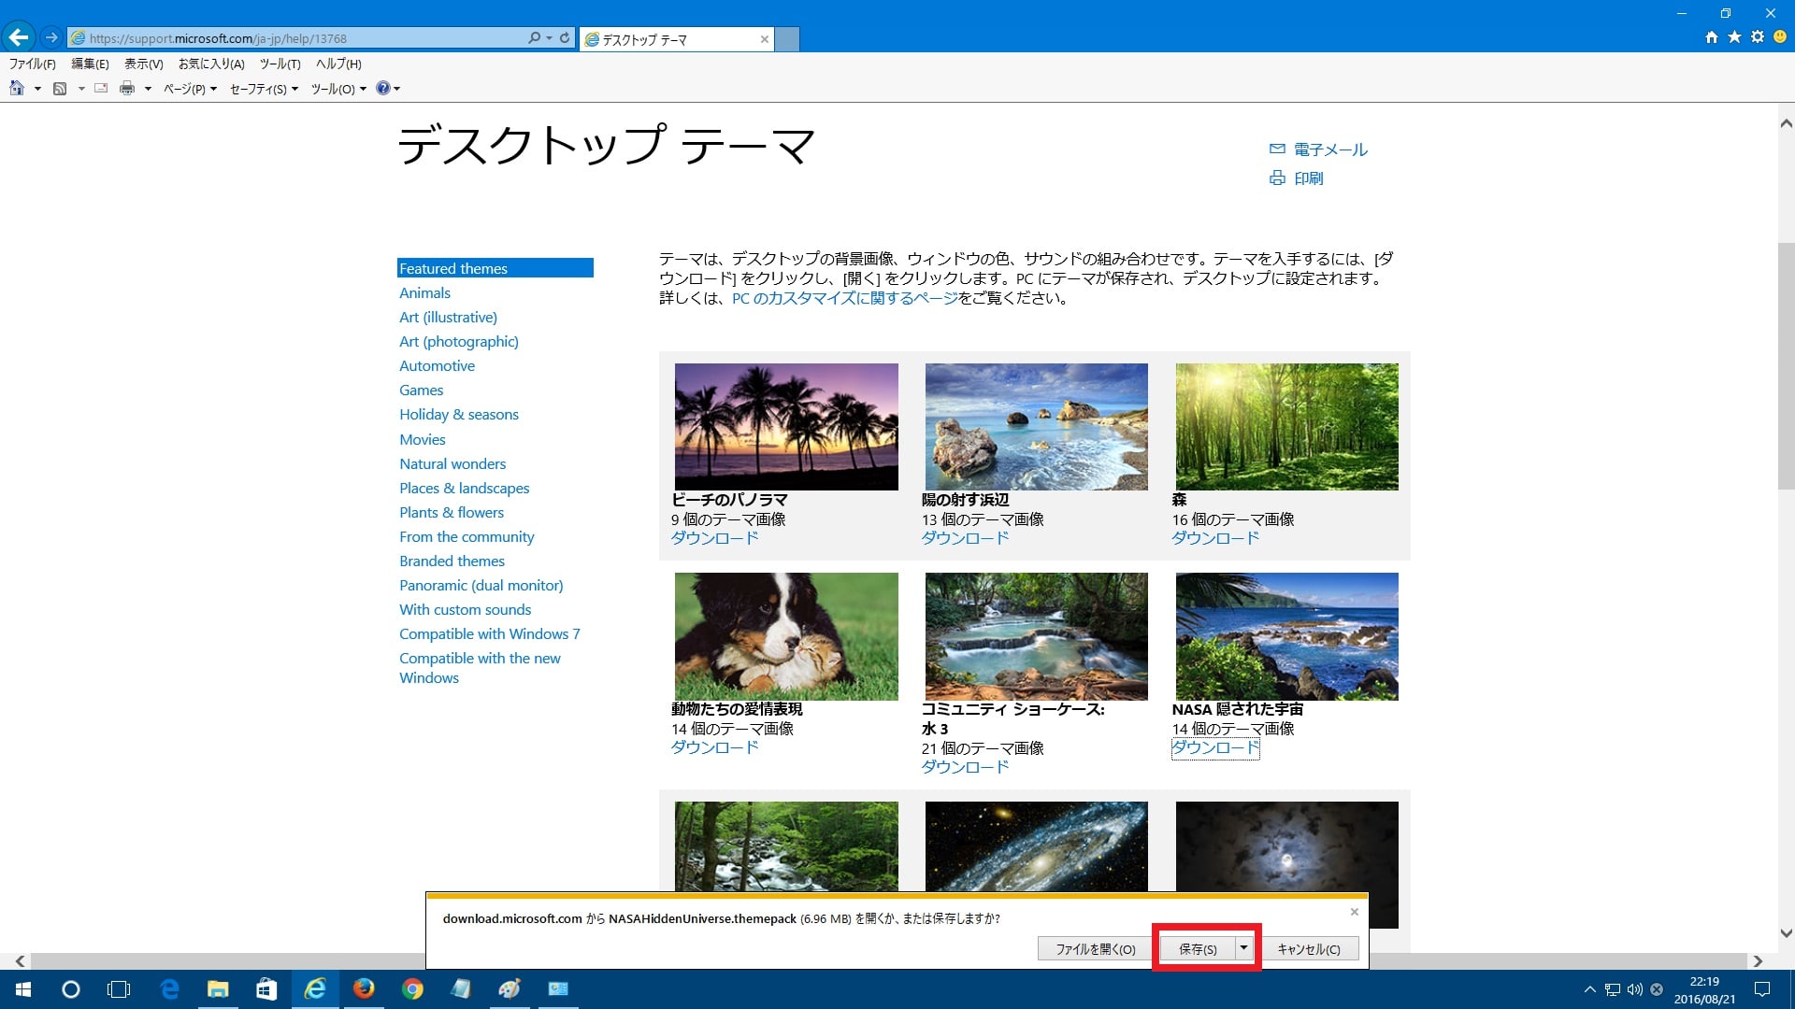
Task: Open the ページ(P) command bar menu
Action: coord(190,89)
